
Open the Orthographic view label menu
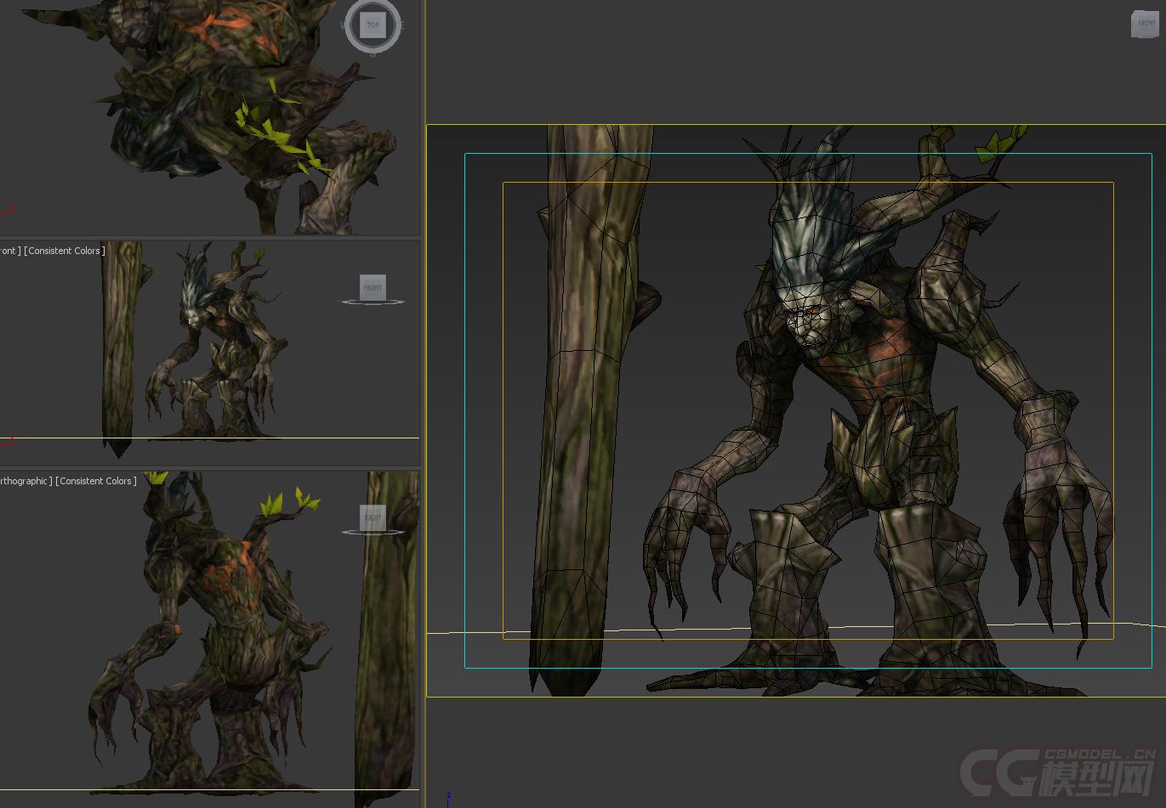click(x=26, y=481)
